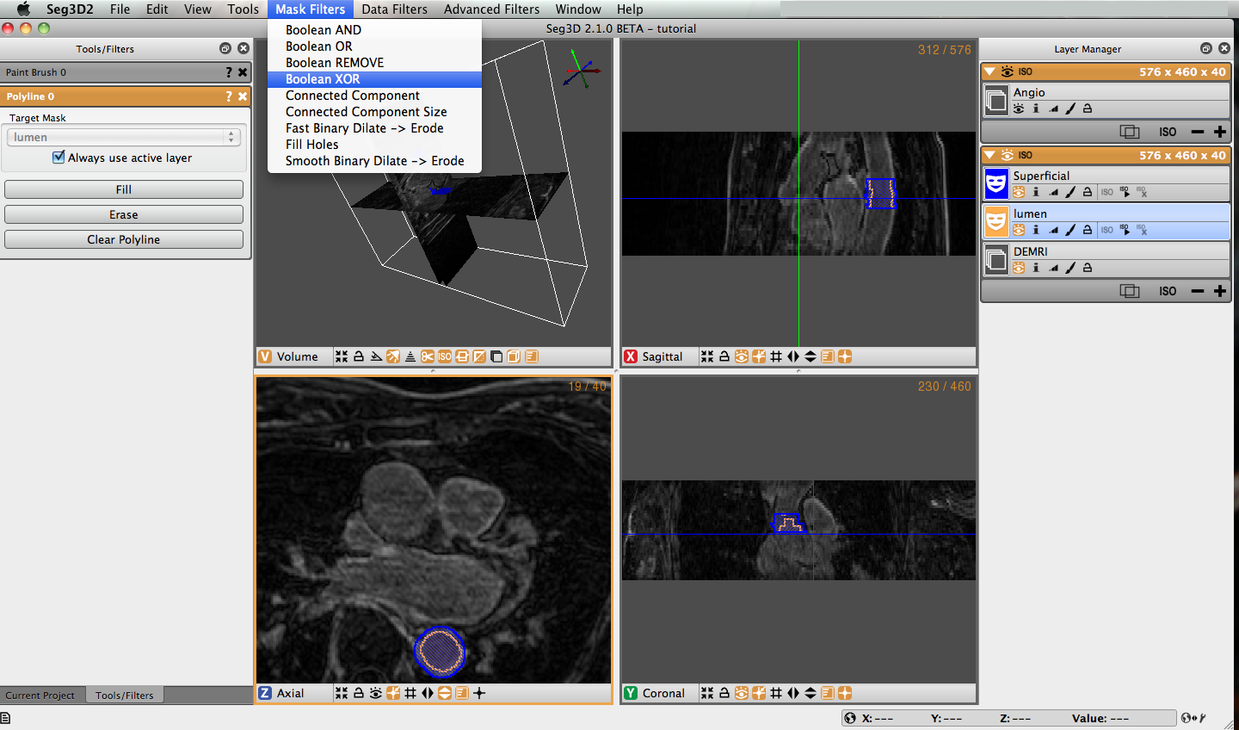Click the Angio layer thumbnail
The image size is (1239, 730).
click(x=996, y=100)
